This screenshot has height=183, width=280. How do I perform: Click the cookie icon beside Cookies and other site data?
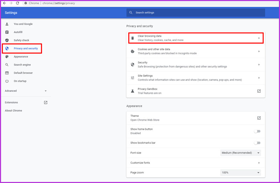(x=133, y=51)
